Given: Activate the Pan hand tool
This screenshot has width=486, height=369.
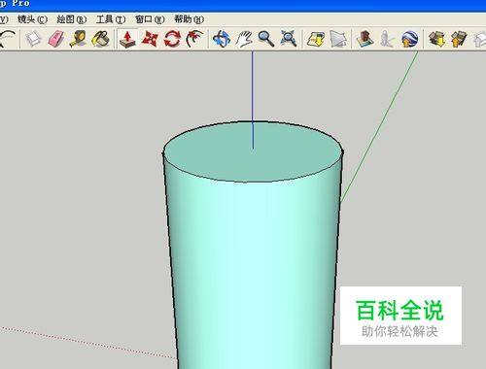Looking at the screenshot, I should (244, 39).
